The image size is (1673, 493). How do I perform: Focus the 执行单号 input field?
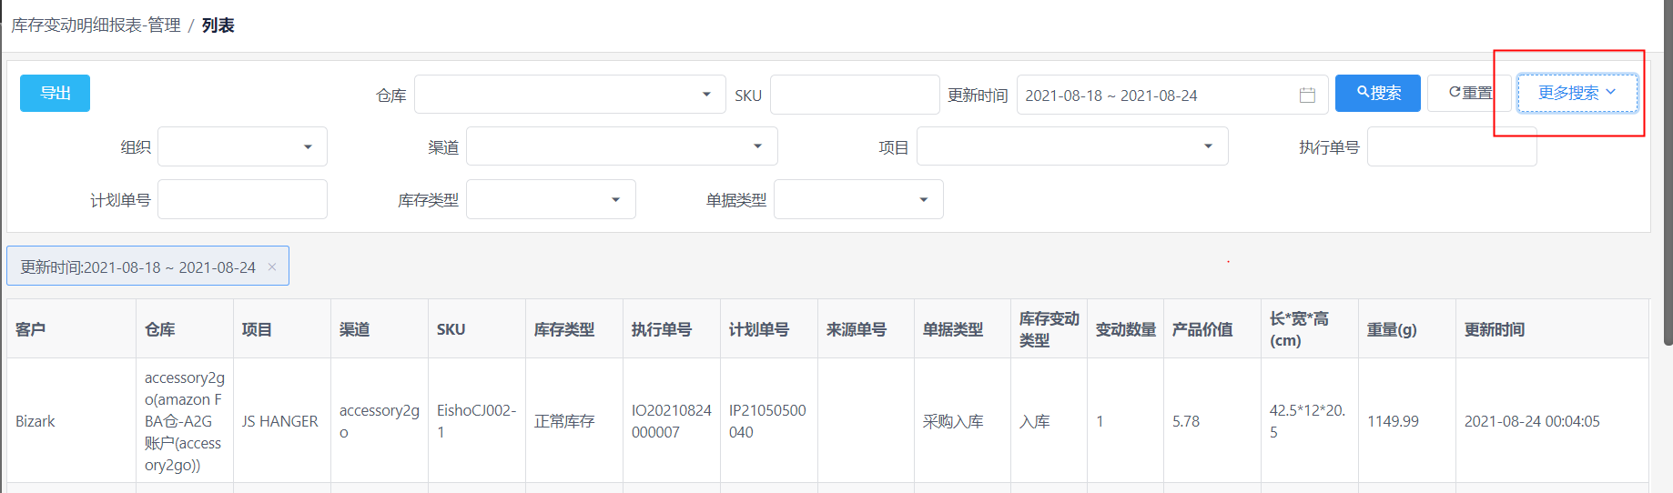point(1452,146)
